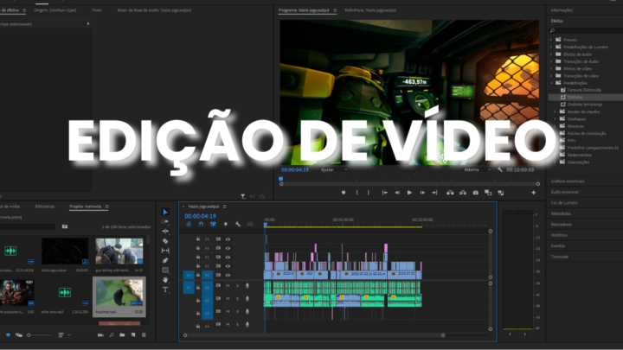Select the Hand tool
Viewport: 623px width, 350px height.
pos(165,279)
